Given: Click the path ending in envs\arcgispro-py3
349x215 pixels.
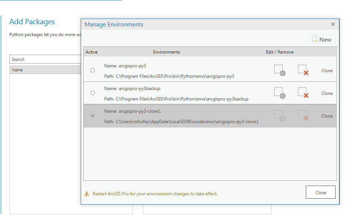Looking at the screenshot, I should point(169,76).
